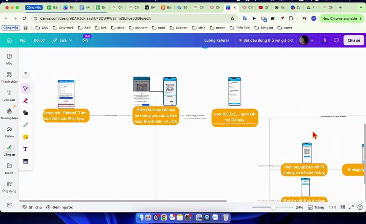The height and width of the screenshot is (224, 366).
Task: Open the Công việc tab group
Action: 34,7
